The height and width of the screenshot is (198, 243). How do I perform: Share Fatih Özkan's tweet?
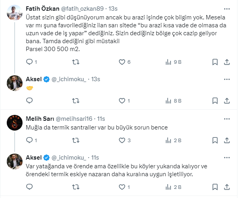click(x=227, y=62)
